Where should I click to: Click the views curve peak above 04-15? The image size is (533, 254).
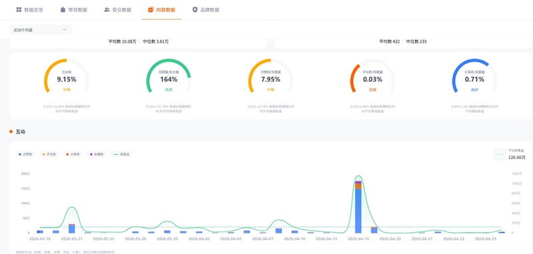358,176
